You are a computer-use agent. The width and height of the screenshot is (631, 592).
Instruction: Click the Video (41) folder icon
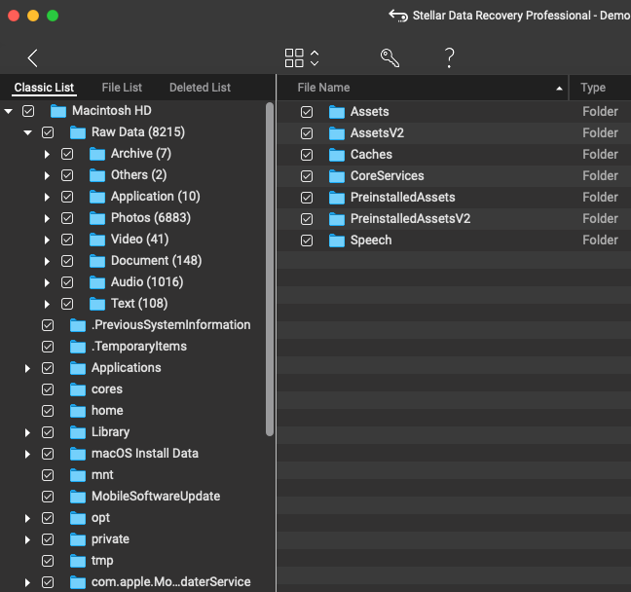coord(97,240)
